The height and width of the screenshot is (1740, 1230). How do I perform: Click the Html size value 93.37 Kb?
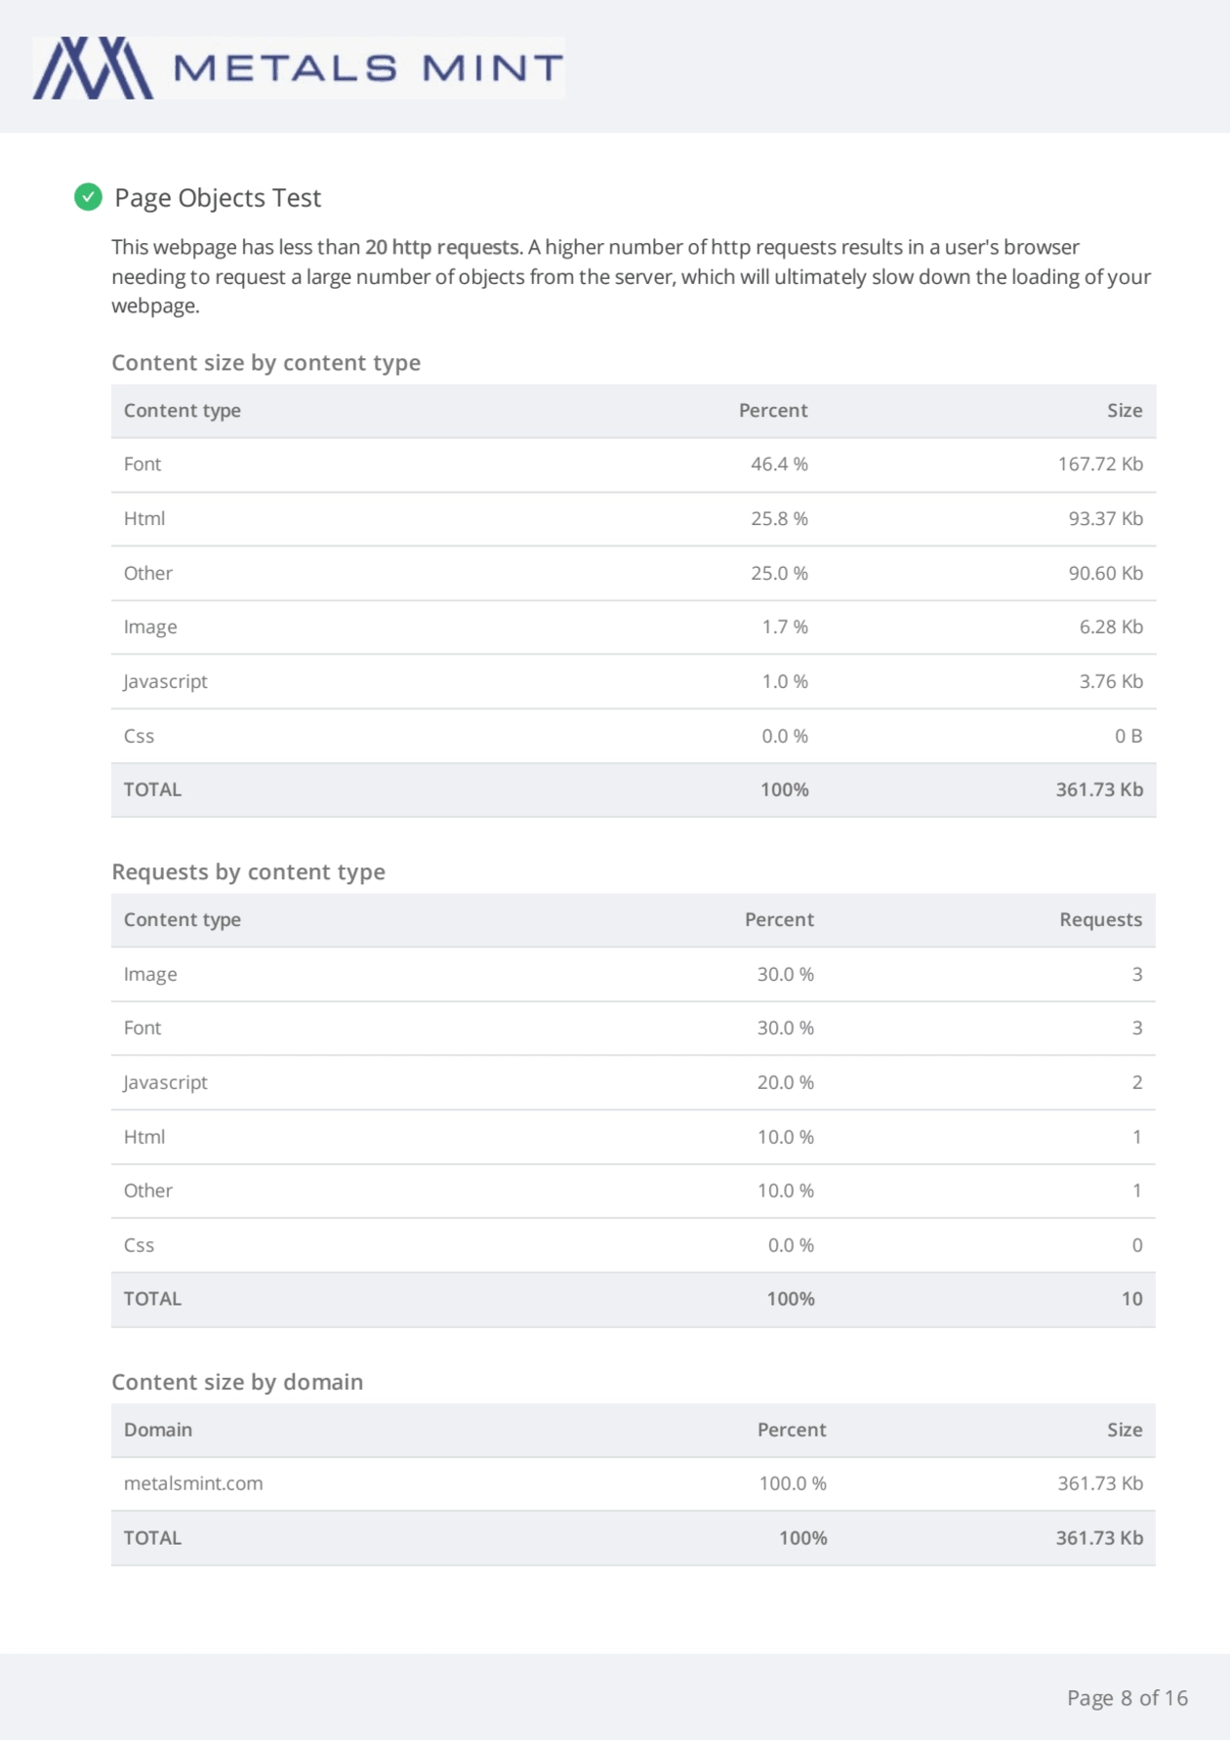click(x=1104, y=519)
